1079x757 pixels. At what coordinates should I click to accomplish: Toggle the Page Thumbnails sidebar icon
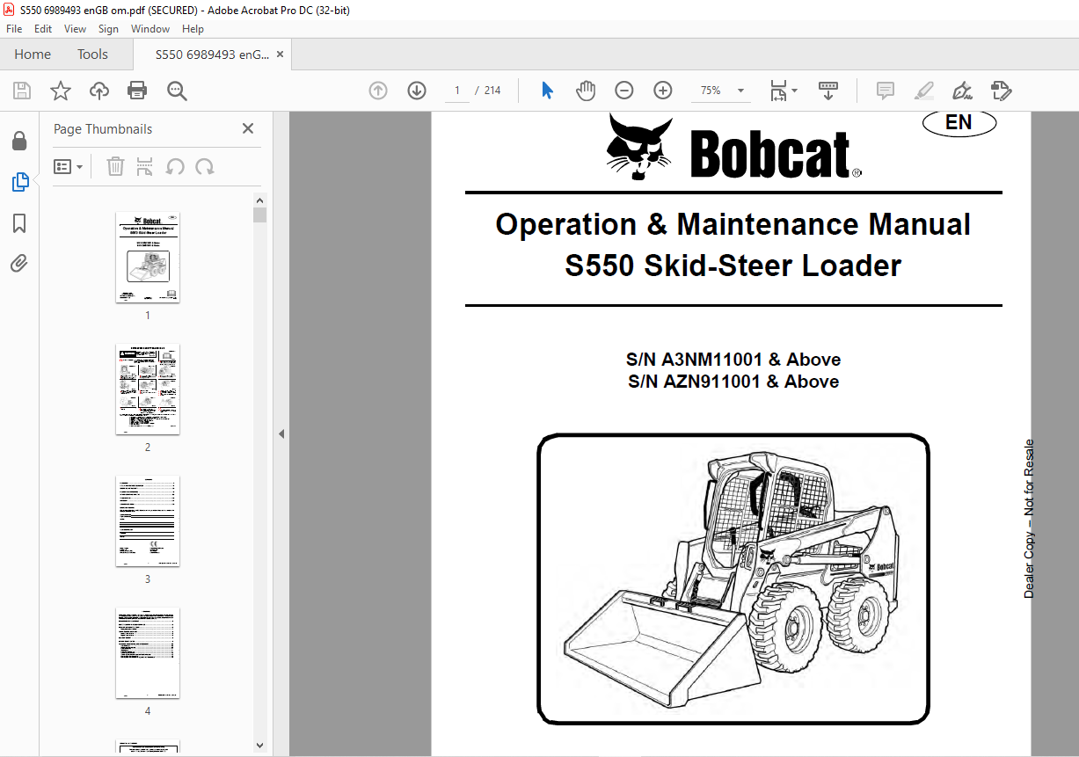[19, 182]
